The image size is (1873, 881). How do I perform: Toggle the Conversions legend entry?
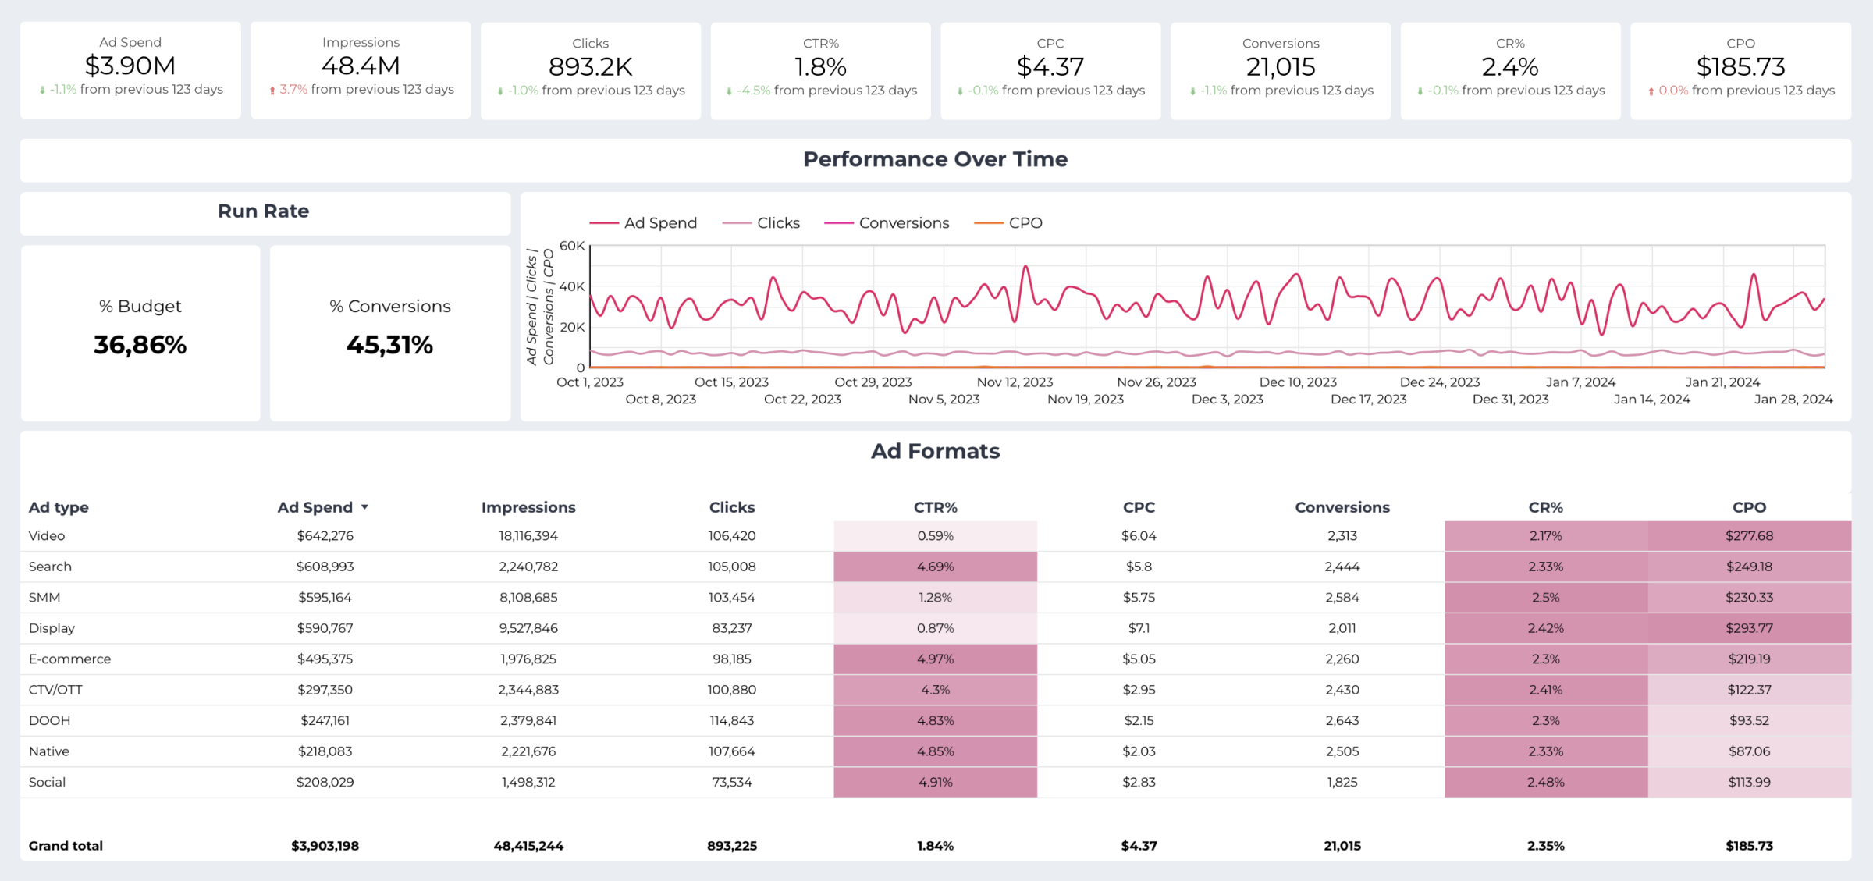coord(904,222)
